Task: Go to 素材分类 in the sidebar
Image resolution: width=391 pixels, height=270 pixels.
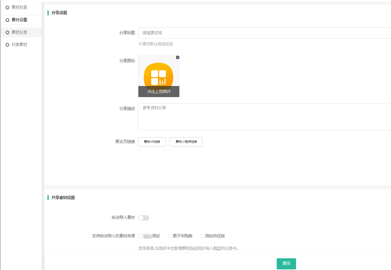Action: (x=19, y=32)
